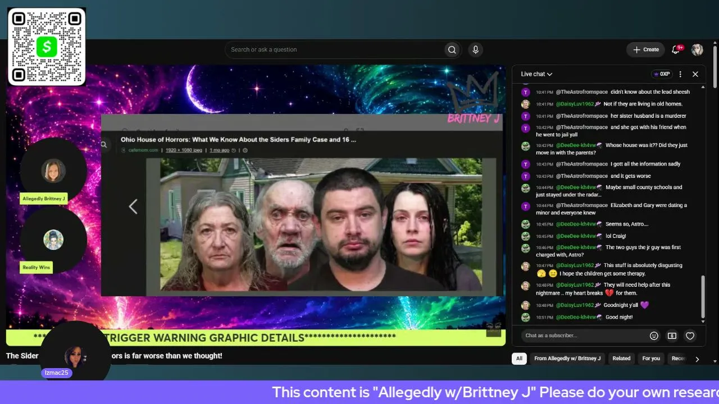Click the Allegedly Brittney J speaker avatar

(x=53, y=171)
